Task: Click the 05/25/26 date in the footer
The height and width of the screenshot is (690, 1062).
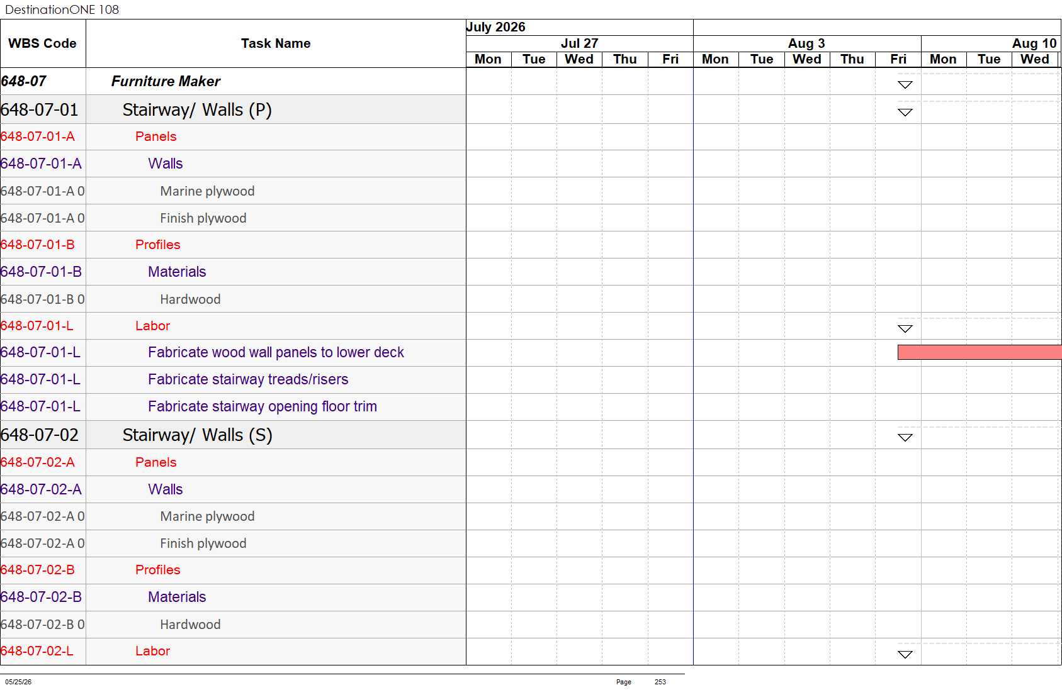Action: click(x=18, y=682)
